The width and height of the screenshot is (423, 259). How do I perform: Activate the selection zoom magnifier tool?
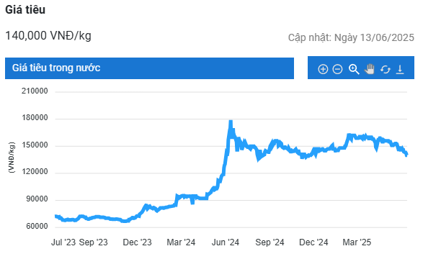click(354, 69)
